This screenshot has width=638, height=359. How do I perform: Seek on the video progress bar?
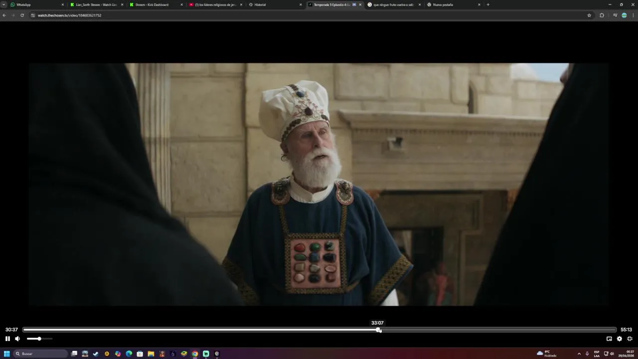pyautogui.click(x=319, y=330)
